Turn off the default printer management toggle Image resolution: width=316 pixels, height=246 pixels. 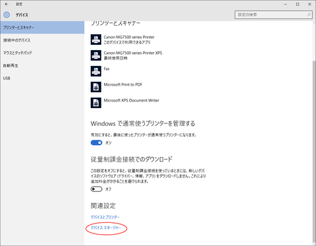96,142
